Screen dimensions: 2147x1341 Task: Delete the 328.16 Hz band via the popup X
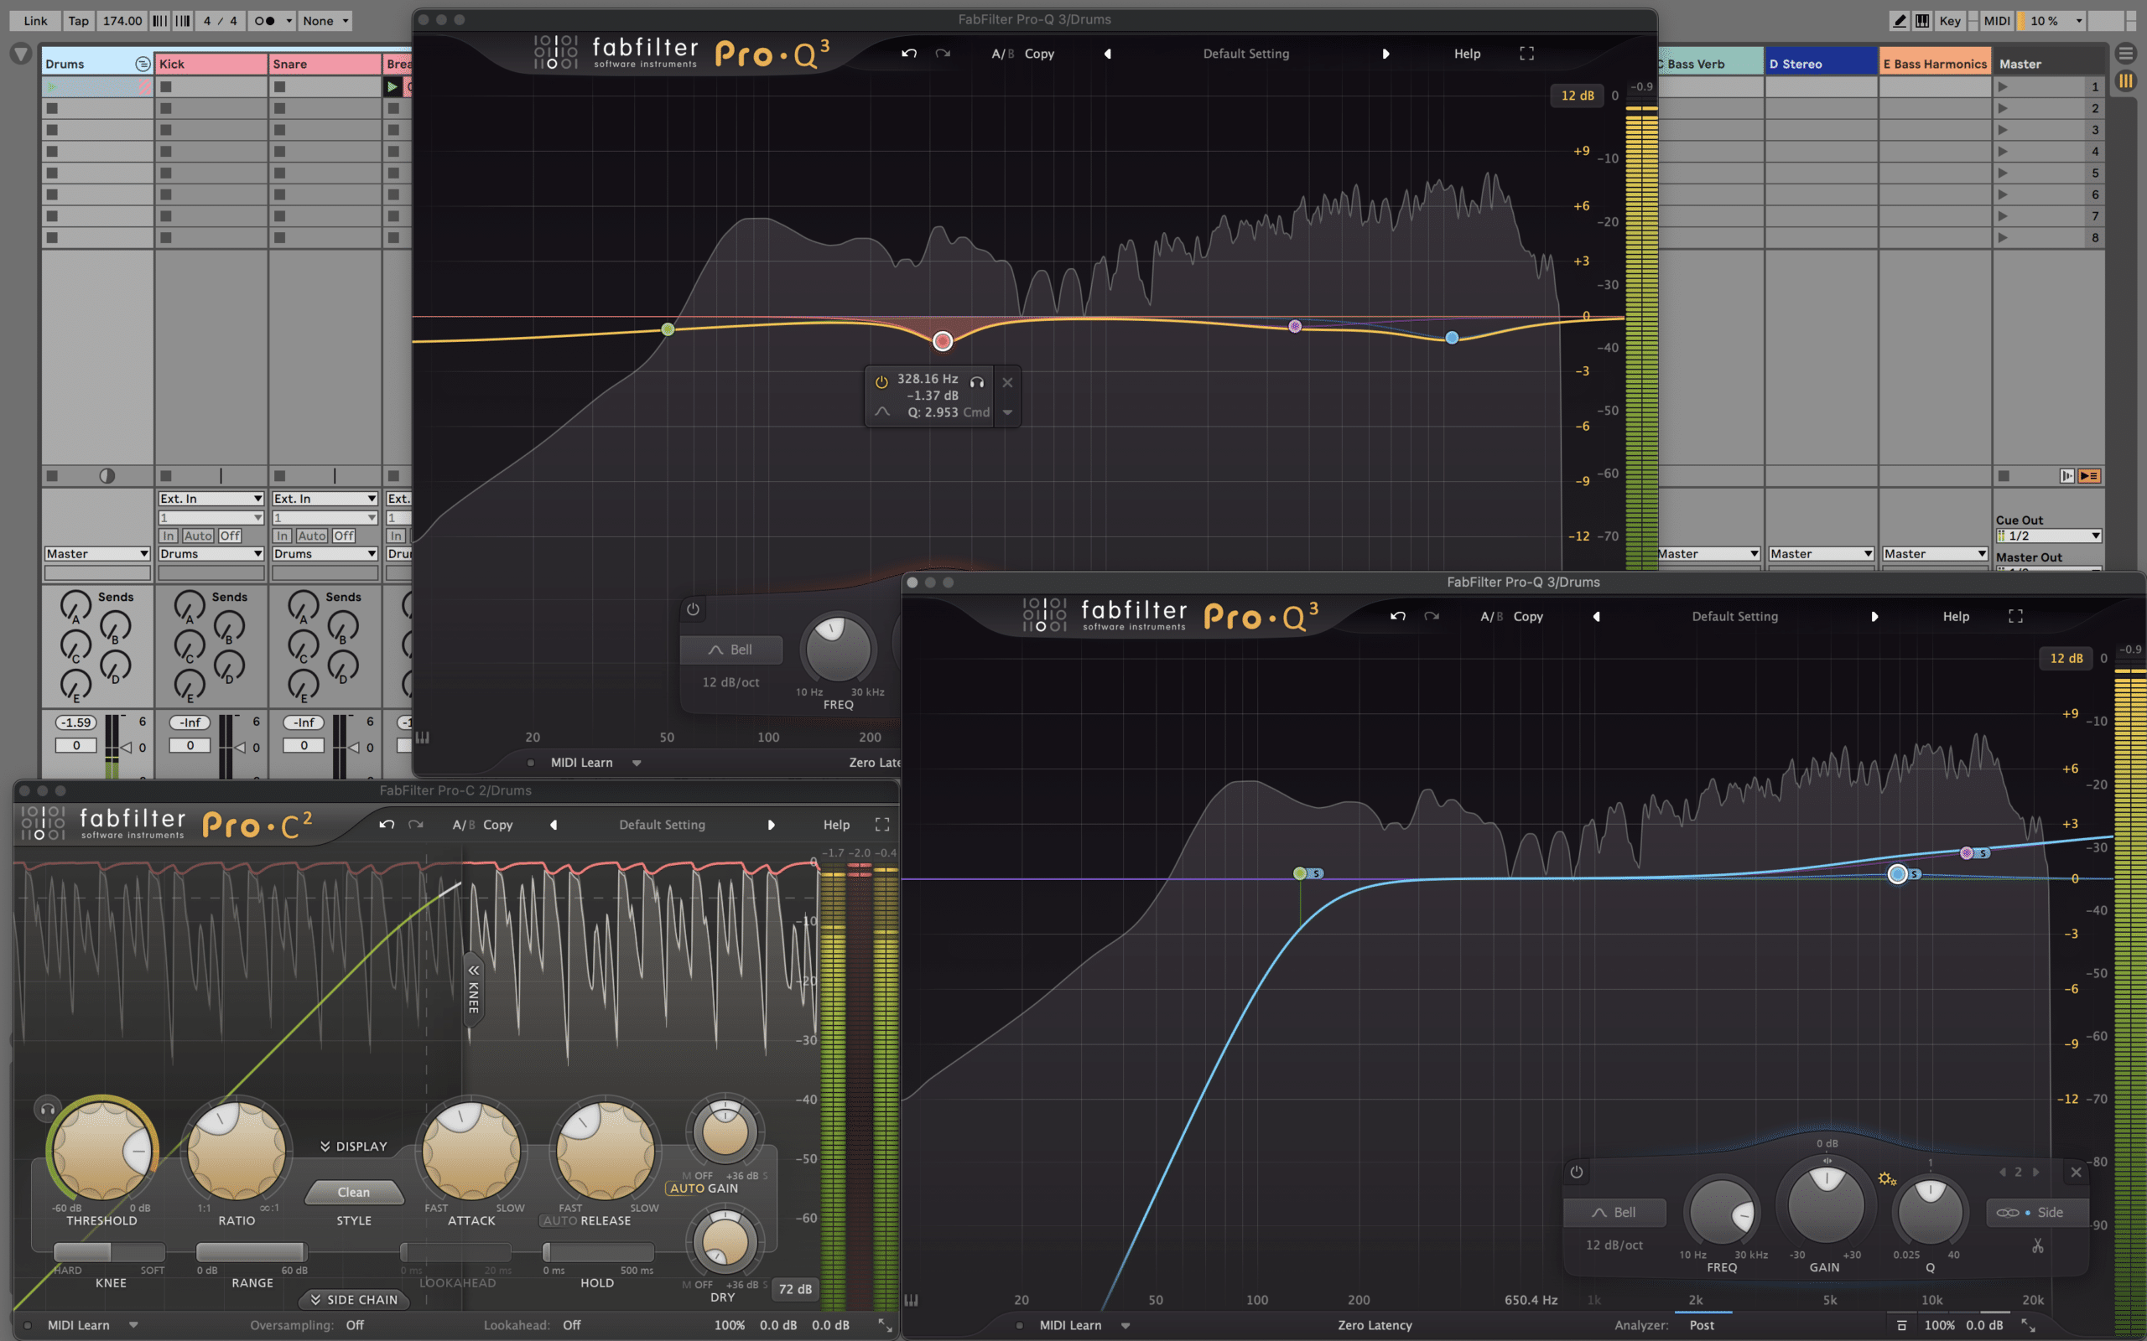(1007, 382)
